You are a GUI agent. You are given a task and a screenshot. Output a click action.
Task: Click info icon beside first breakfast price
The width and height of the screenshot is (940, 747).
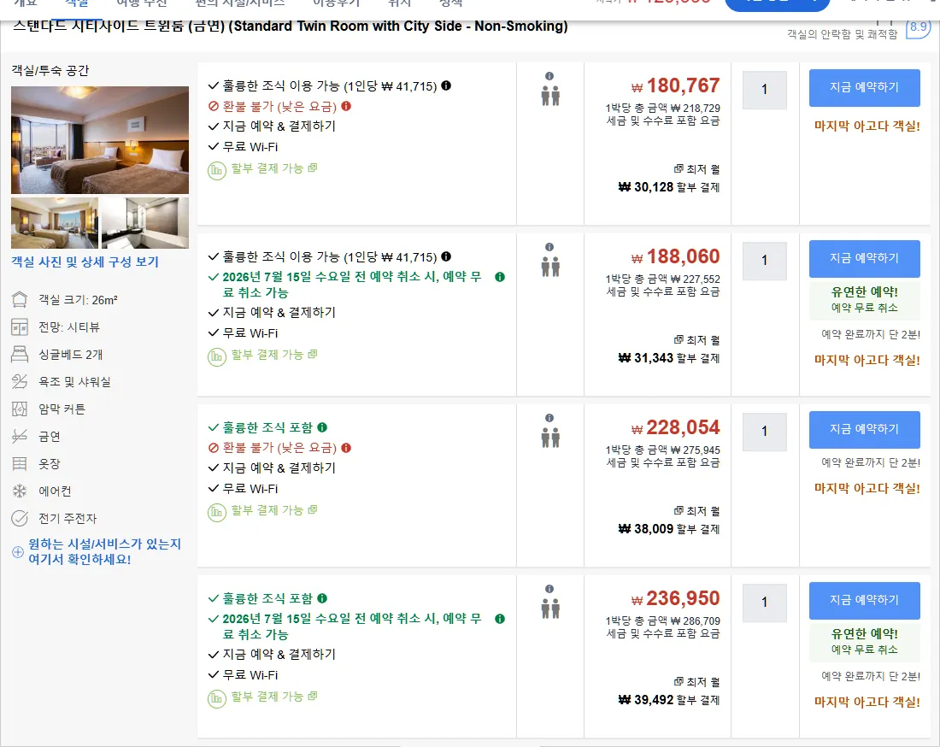[x=446, y=85]
